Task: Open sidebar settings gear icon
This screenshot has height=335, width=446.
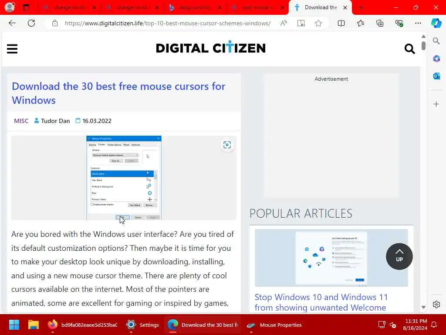Action: (x=436, y=304)
